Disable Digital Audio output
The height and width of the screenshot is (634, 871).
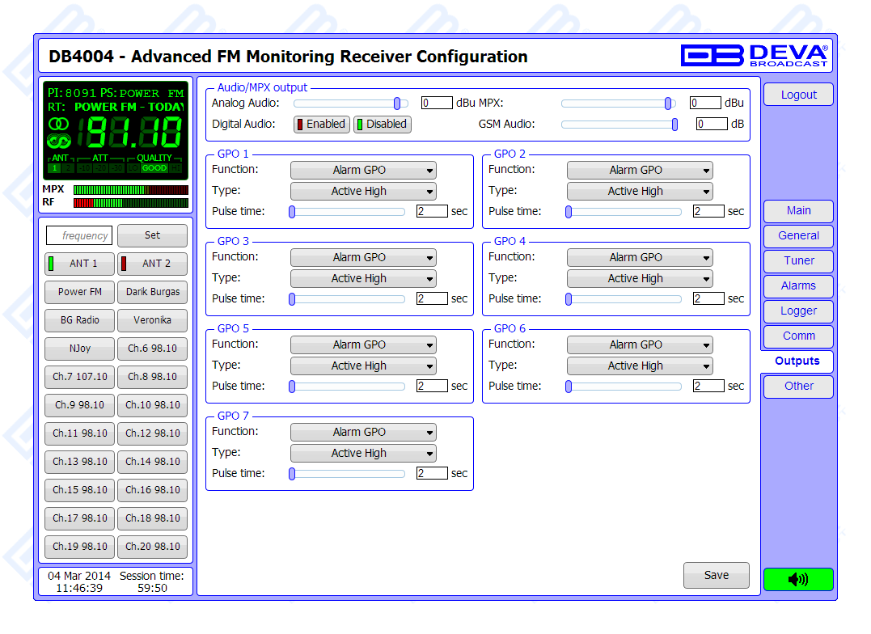382,125
